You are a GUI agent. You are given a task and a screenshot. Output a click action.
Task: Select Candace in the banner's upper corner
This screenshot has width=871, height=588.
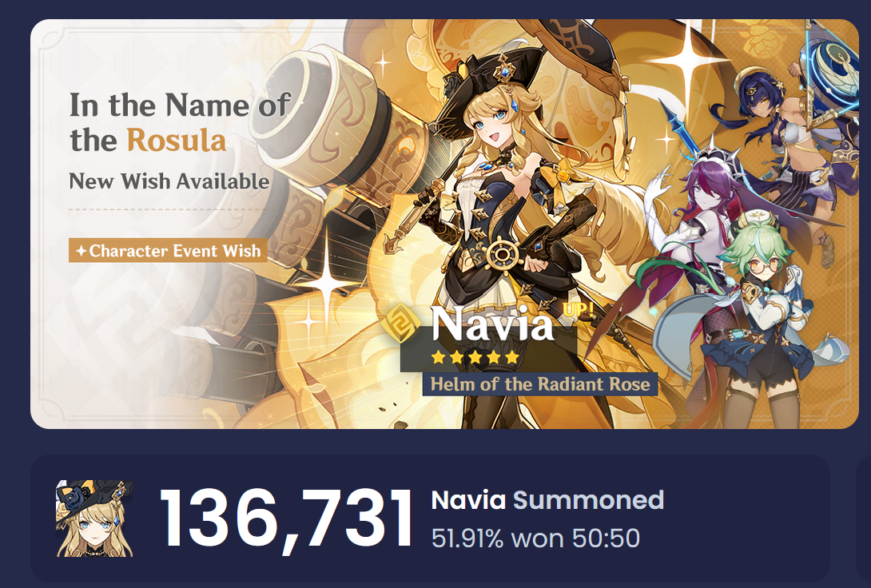coord(767,120)
